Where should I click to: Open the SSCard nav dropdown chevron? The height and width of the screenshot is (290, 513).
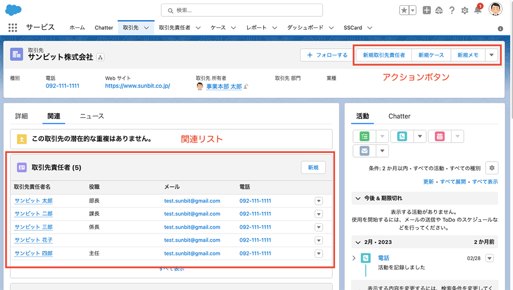click(370, 28)
